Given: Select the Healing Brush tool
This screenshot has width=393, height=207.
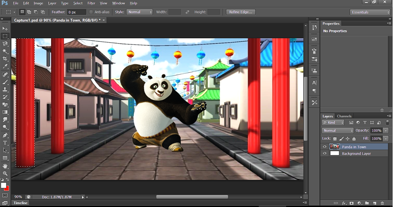Looking at the screenshot, I should (5, 75).
